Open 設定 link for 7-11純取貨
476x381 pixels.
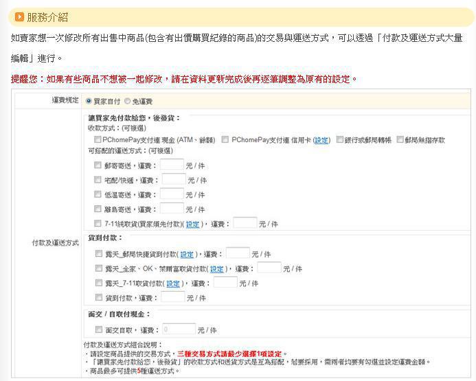click(x=192, y=224)
